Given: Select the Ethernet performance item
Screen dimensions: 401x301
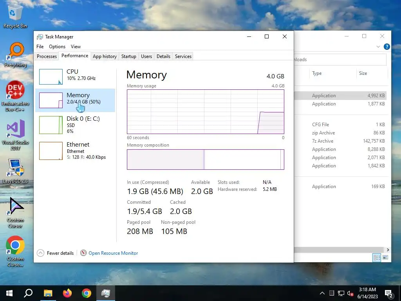Looking at the screenshot, I should [75, 151].
